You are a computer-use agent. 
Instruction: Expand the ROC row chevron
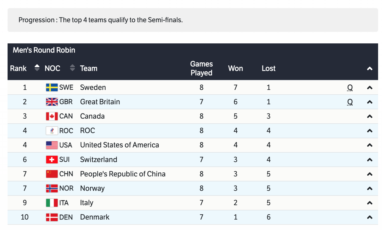coord(369,131)
